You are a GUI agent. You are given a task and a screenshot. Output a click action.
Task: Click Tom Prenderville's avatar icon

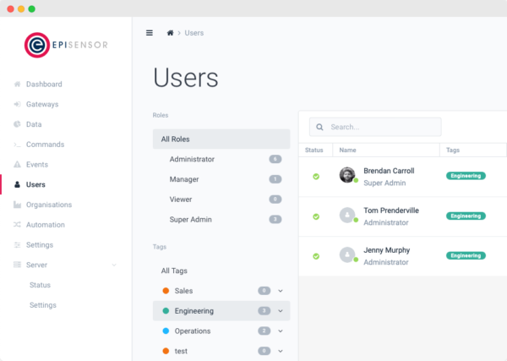click(x=346, y=215)
